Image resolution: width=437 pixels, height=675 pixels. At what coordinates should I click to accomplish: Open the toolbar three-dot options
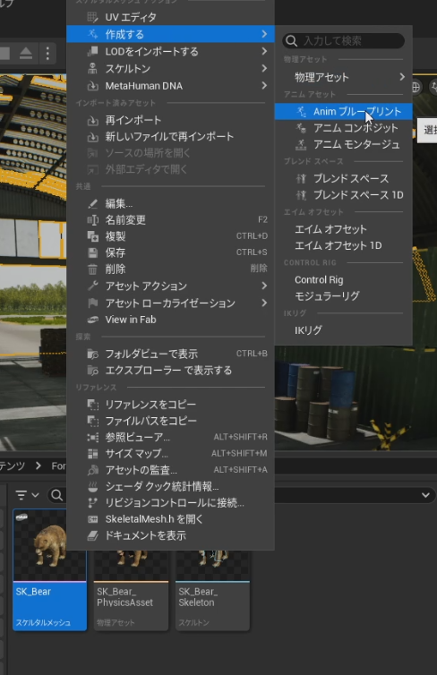pyautogui.click(x=47, y=54)
